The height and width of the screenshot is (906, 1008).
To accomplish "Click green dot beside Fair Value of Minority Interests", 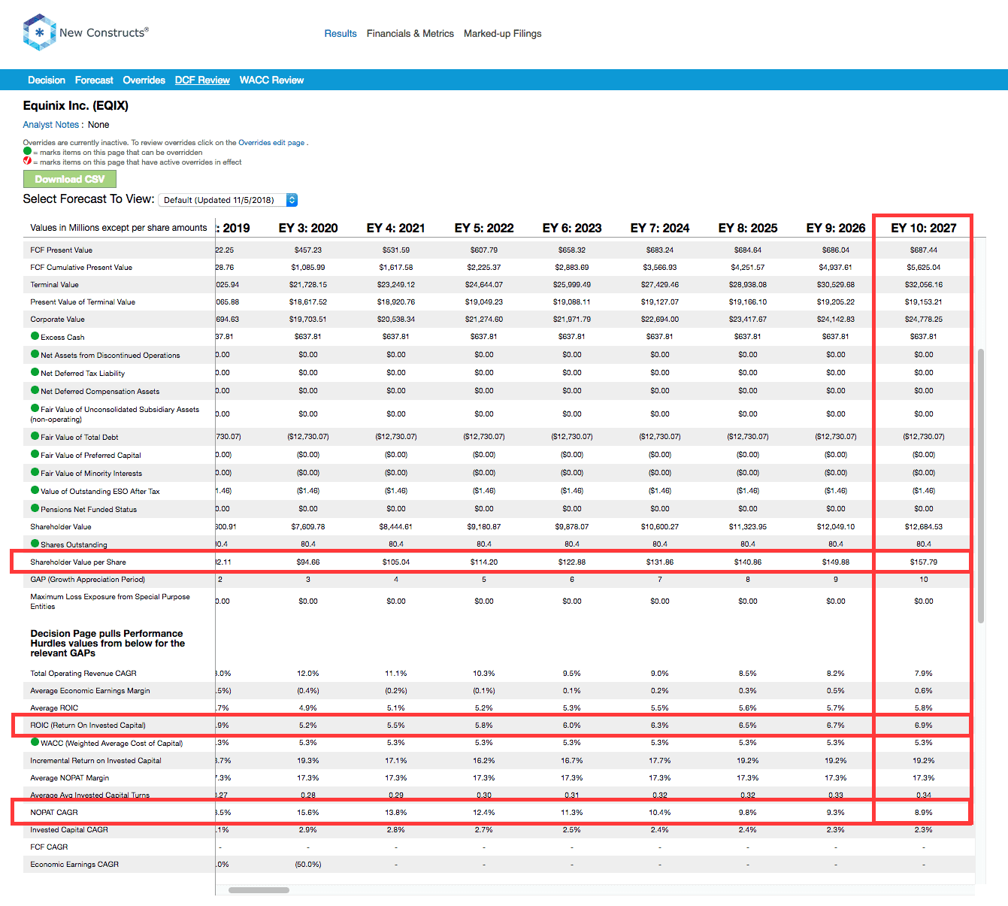I will [35, 472].
